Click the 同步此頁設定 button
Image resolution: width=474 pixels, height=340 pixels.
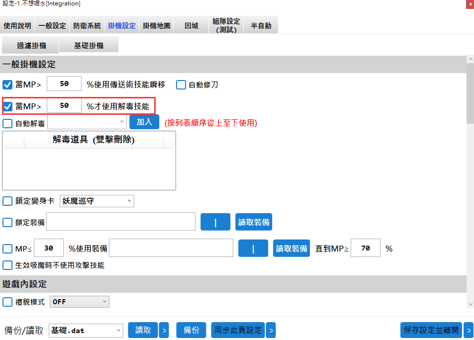click(x=238, y=330)
